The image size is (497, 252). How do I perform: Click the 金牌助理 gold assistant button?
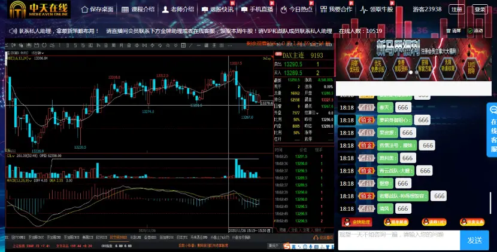[x=353, y=222]
